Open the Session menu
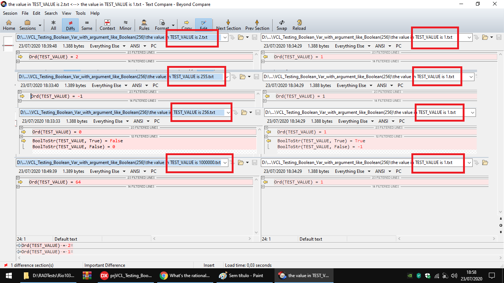Screen dimensions: 504x283 point(10,13)
